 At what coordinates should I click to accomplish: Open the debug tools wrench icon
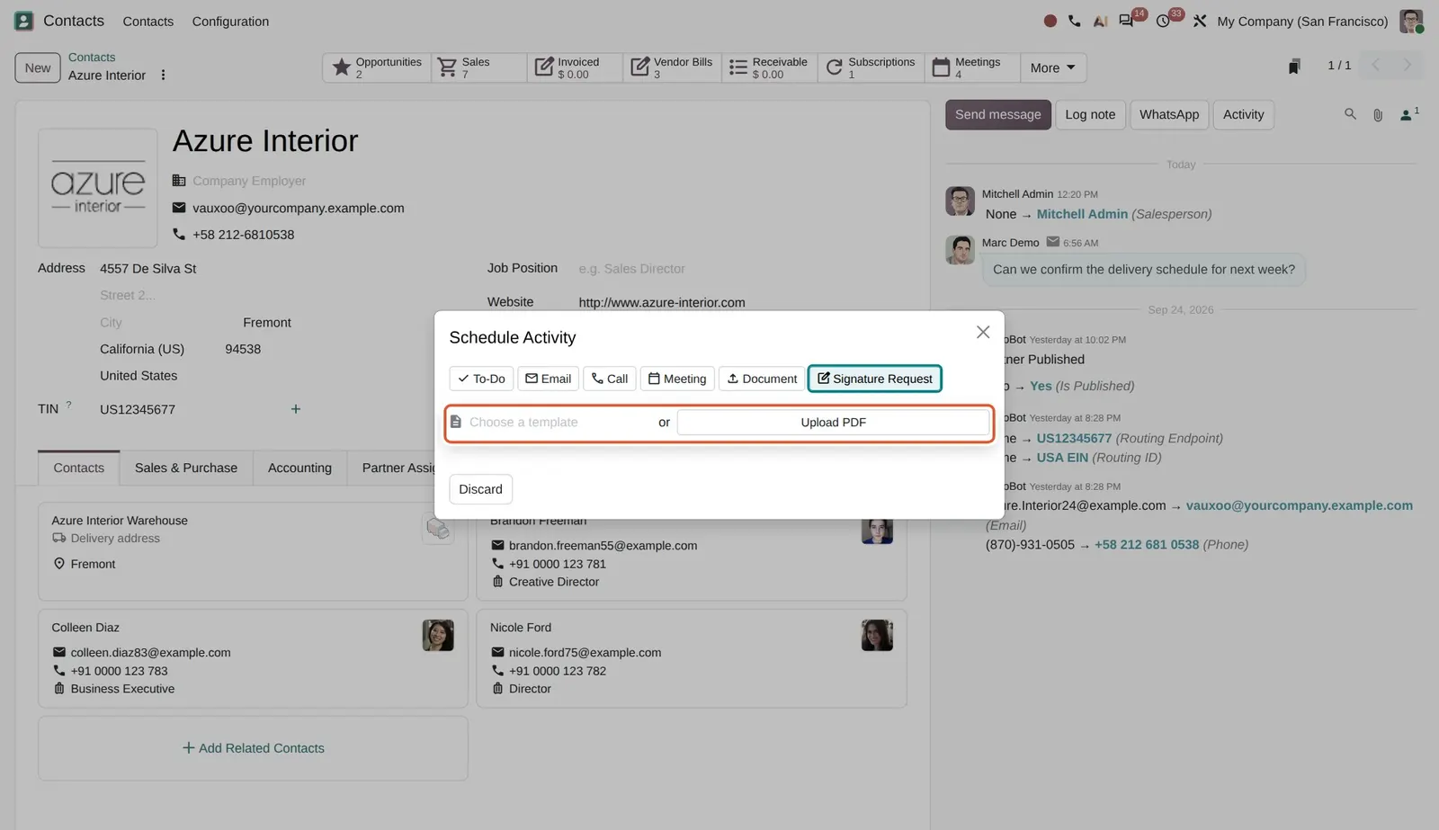[x=1200, y=21]
